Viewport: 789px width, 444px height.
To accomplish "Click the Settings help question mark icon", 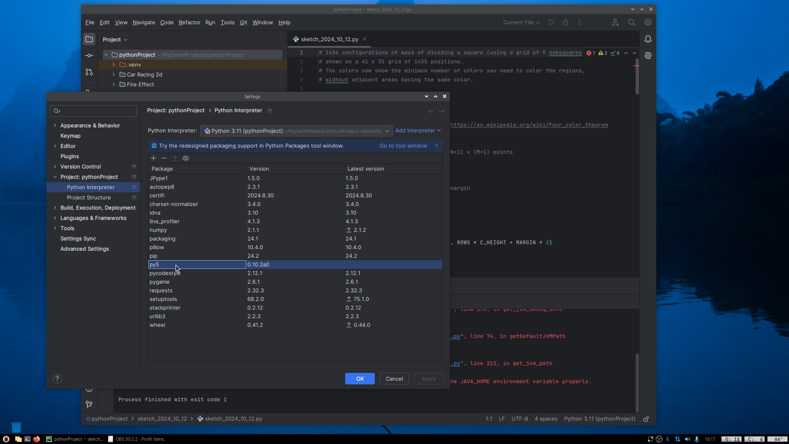I will pos(57,379).
